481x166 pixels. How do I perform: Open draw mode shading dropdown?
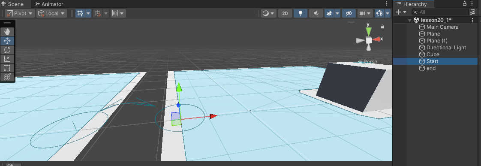269,13
